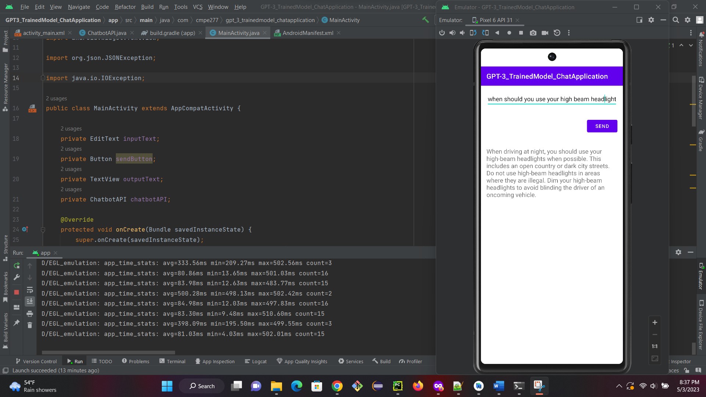Rerun the app in the Run panel
706x397 pixels.
click(x=17, y=265)
